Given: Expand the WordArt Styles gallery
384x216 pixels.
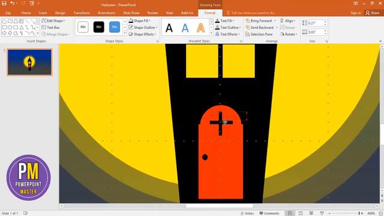Looking at the screenshot, I should [x=212, y=34].
